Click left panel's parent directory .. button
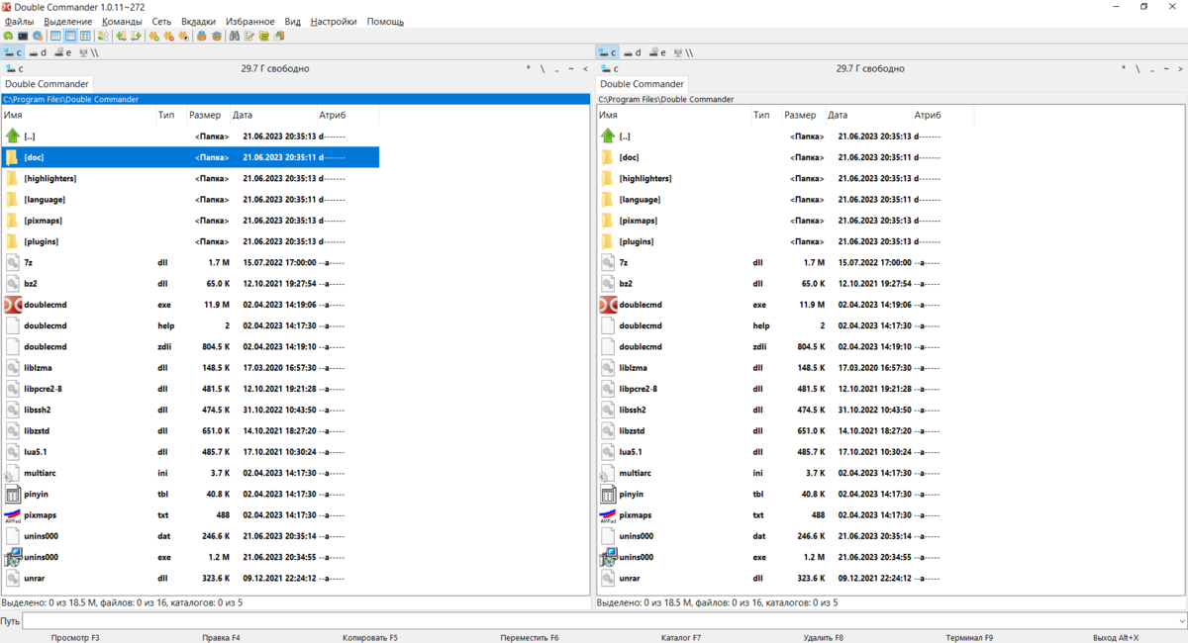This screenshot has width=1188, height=643. [557, 69]
